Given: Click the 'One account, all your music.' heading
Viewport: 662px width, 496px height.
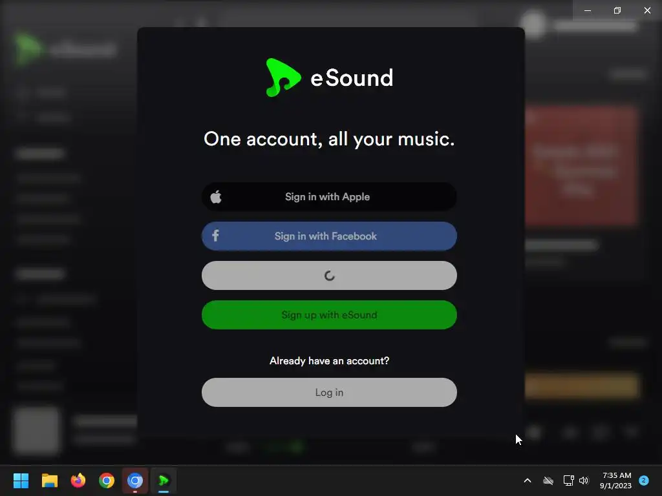Looking at the screenshot, I should pos(329,139).
